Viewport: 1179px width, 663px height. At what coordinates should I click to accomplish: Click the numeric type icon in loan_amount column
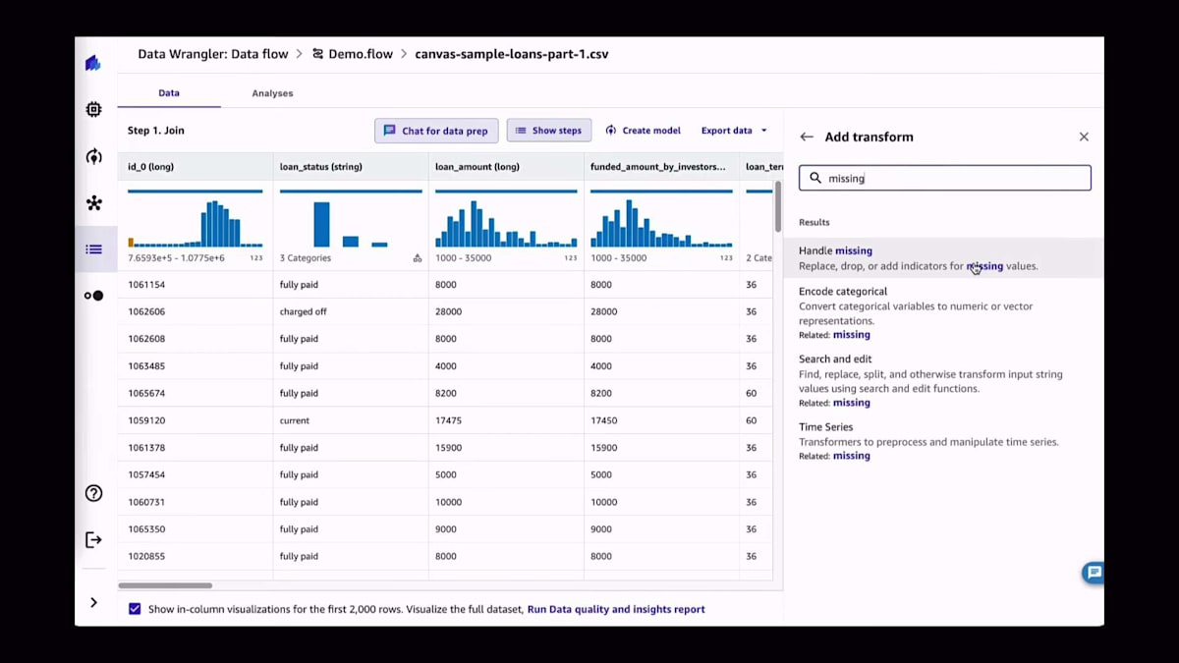tap(571, 258)
